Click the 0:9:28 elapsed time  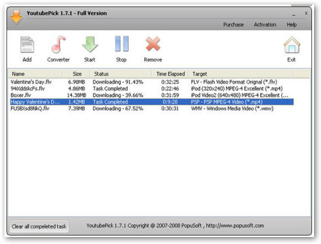point(170,102)
